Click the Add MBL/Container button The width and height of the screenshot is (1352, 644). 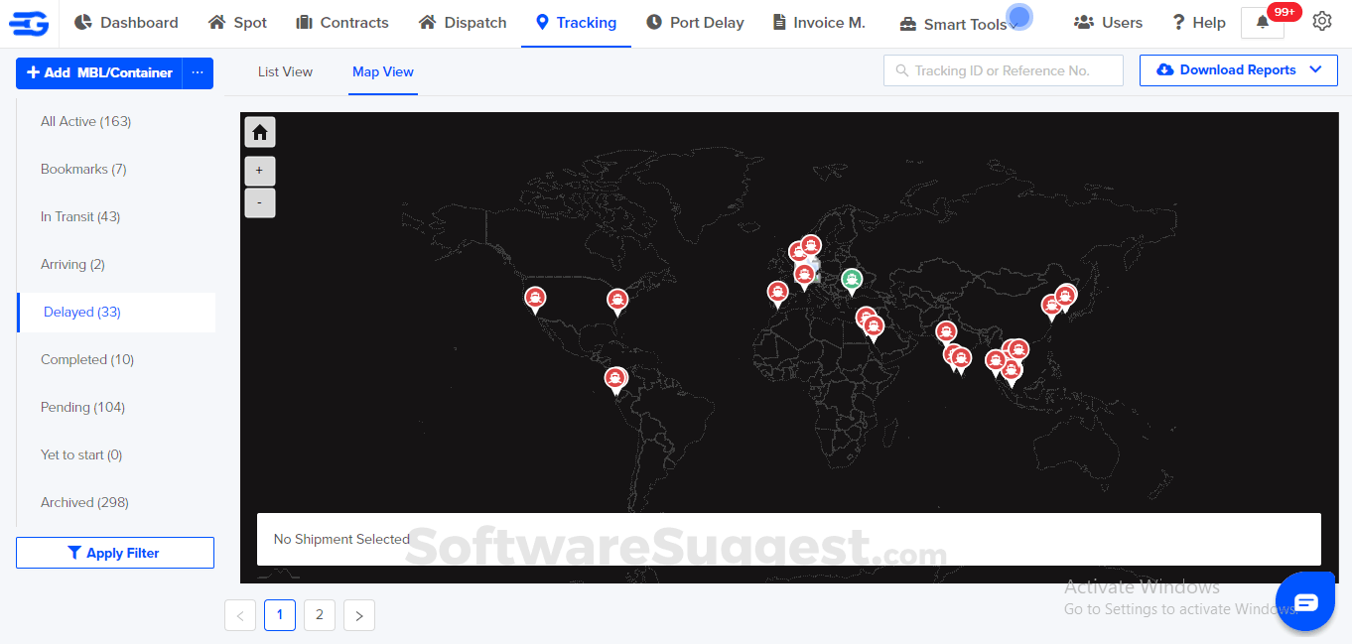tap(98, 72)
